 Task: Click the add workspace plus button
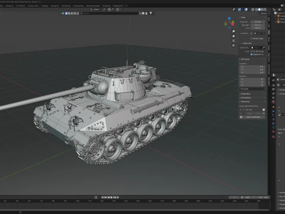pyautogui.click(x=126, y=6)
